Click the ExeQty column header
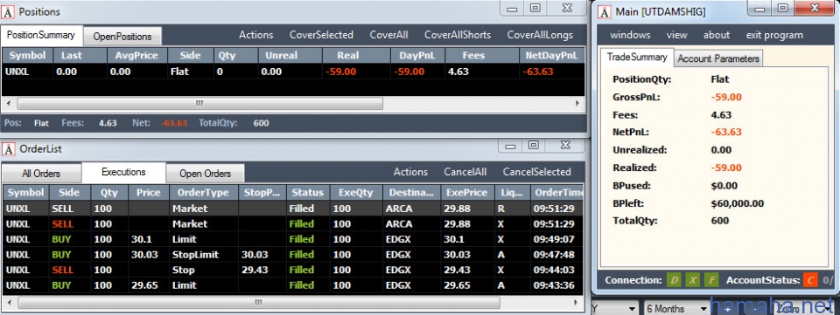This screenshot has width=840, height=315. pyautogui.click(x=356, y=192)
